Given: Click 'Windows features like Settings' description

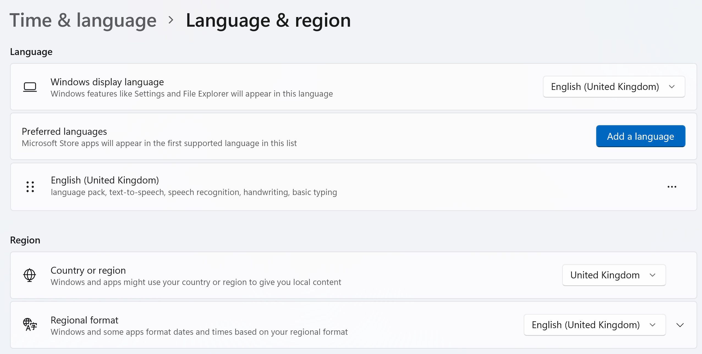Looking at the screenshot, I should point(192,94).
